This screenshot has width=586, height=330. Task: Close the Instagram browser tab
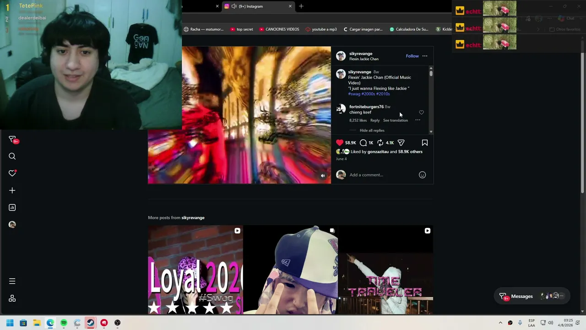(x=290, y=6)
